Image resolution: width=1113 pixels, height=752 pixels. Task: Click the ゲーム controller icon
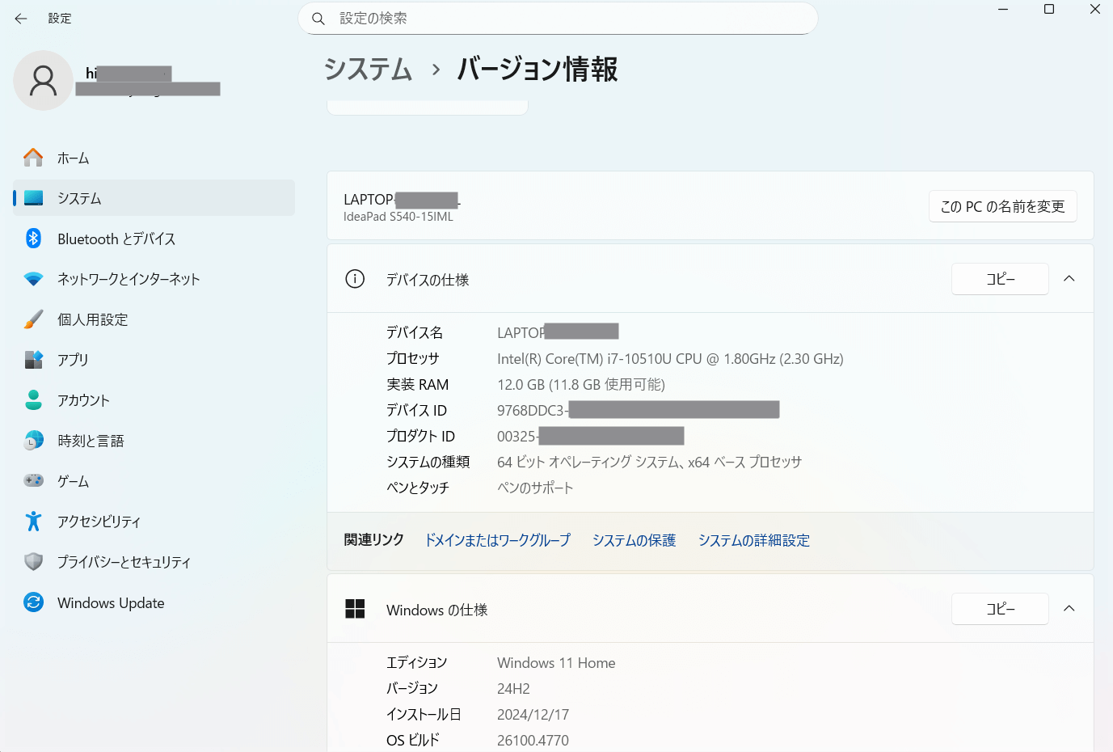coord(33,481)
